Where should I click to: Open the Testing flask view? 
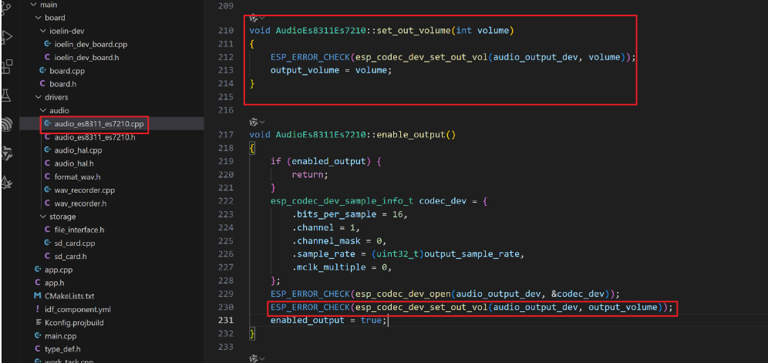click(6, 95)
